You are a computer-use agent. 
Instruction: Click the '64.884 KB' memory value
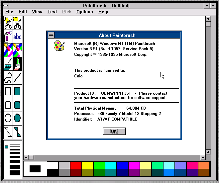(x=136, y=108)
